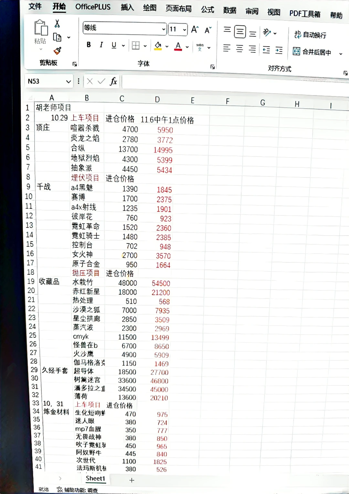The width and height of the screenshot is (349, 494).
Task: Open the font name 等线 dropdown
Action: (x=164, y=29)
